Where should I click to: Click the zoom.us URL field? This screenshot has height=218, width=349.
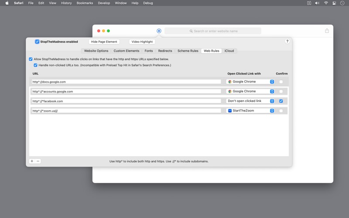(x=126, y=111)
